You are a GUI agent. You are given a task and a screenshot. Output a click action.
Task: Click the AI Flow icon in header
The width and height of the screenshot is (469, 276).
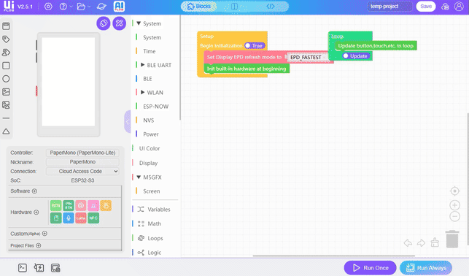119,7
